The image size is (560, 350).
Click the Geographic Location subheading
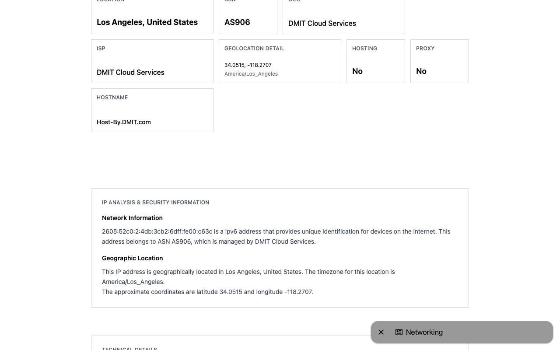pyautogui.click(x=132, y=258)
